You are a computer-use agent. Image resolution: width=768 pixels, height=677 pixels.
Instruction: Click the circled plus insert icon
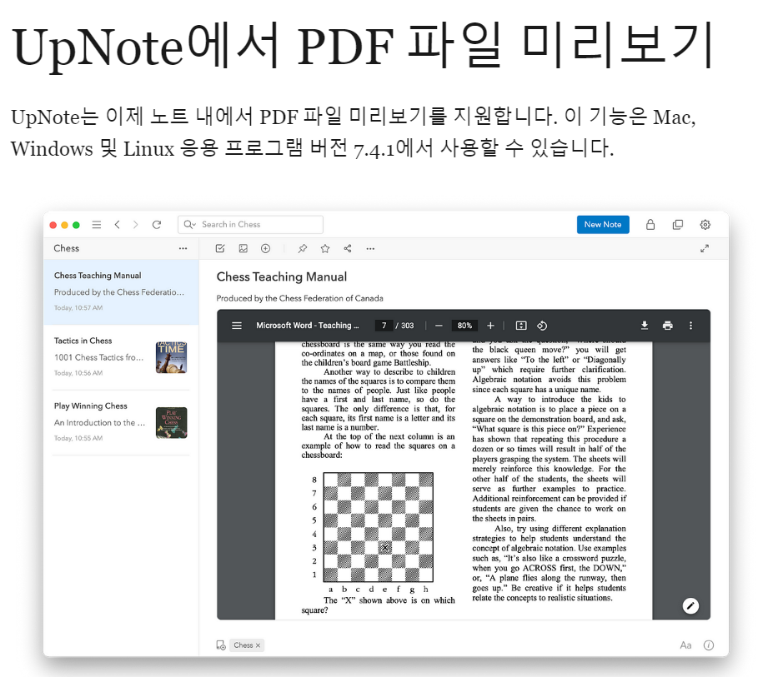click(x=265, y=248)
